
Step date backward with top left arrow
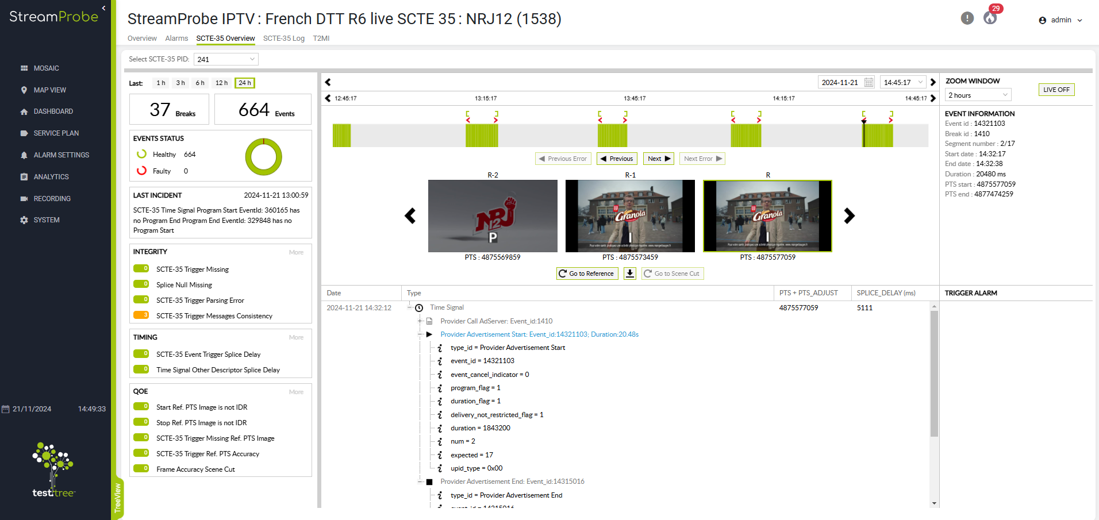328,82
